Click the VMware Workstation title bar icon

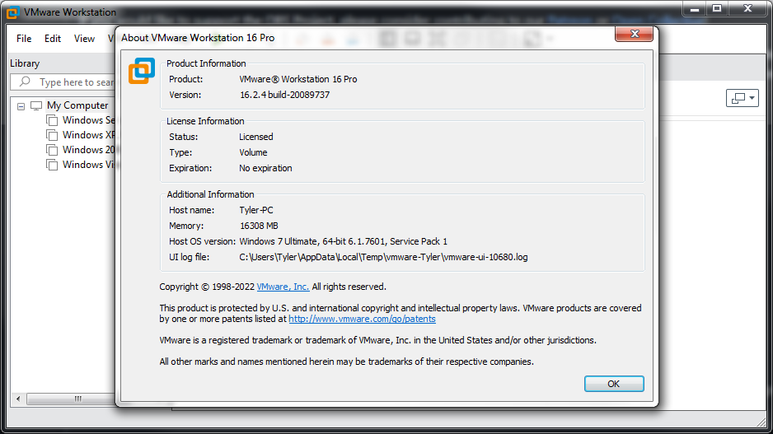[x=13, y=12]
